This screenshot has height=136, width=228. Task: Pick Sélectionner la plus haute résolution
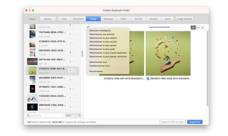tap(108, 53)
